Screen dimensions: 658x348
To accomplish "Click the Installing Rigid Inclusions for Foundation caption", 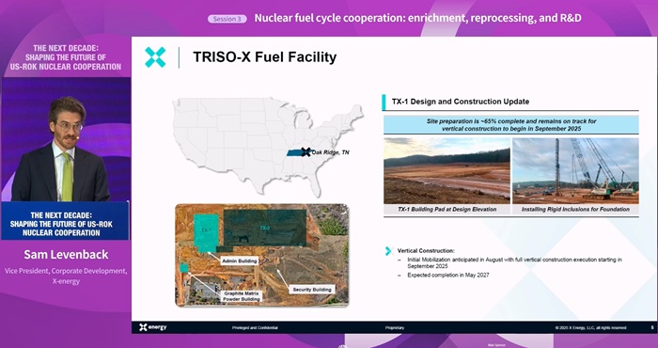I will coord(575,209).
